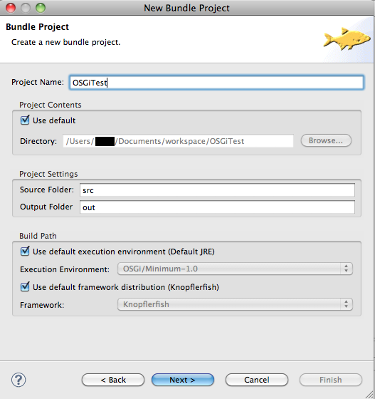Click the Finish button

[x=331, y=380]
